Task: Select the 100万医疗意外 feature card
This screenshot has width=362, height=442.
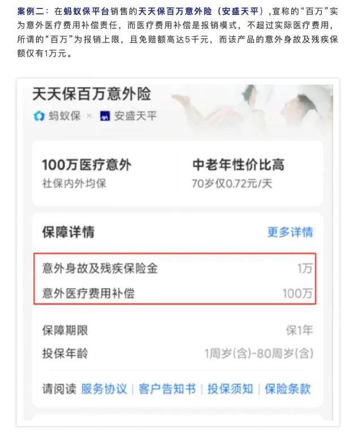Action: (x=105, y=173)
